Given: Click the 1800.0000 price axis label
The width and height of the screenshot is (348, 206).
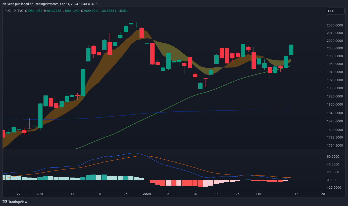Looking at the screenshot, I should pyautogui.click(x=335, y=130).
